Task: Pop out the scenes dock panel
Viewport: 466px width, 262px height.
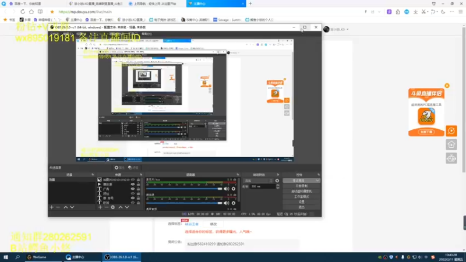Action: (93, 175)
